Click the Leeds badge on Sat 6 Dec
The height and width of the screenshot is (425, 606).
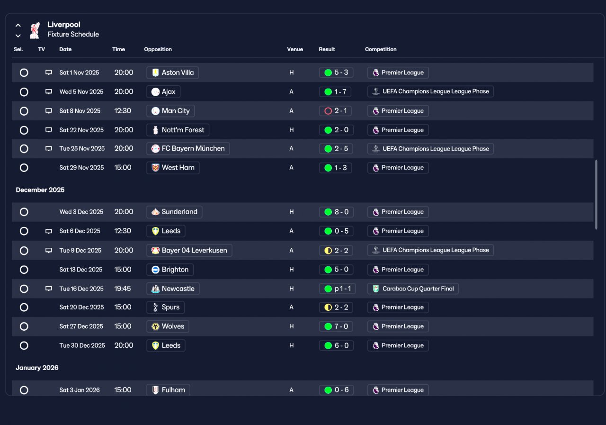coord(155,231)
